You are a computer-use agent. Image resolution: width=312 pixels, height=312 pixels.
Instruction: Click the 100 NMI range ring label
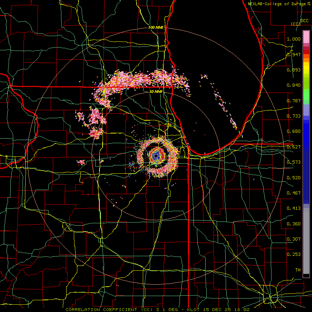tap(156, 27)
